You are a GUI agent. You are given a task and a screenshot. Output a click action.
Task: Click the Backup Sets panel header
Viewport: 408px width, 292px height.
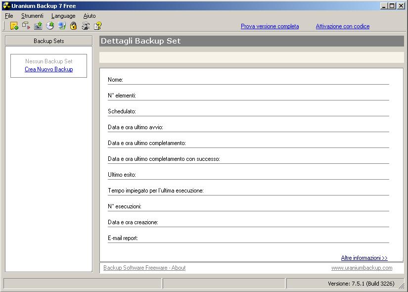[48, 41]
